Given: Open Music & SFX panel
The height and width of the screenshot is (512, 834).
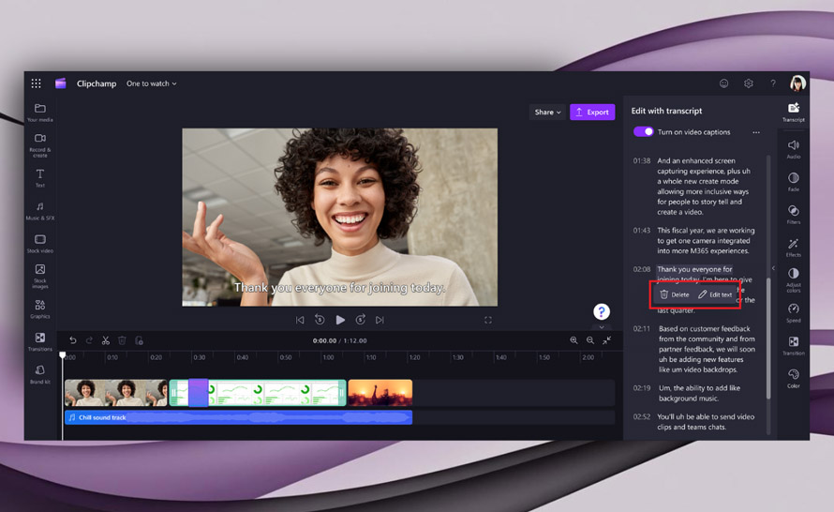Looking at the screenshot, I should click(40, 211).
